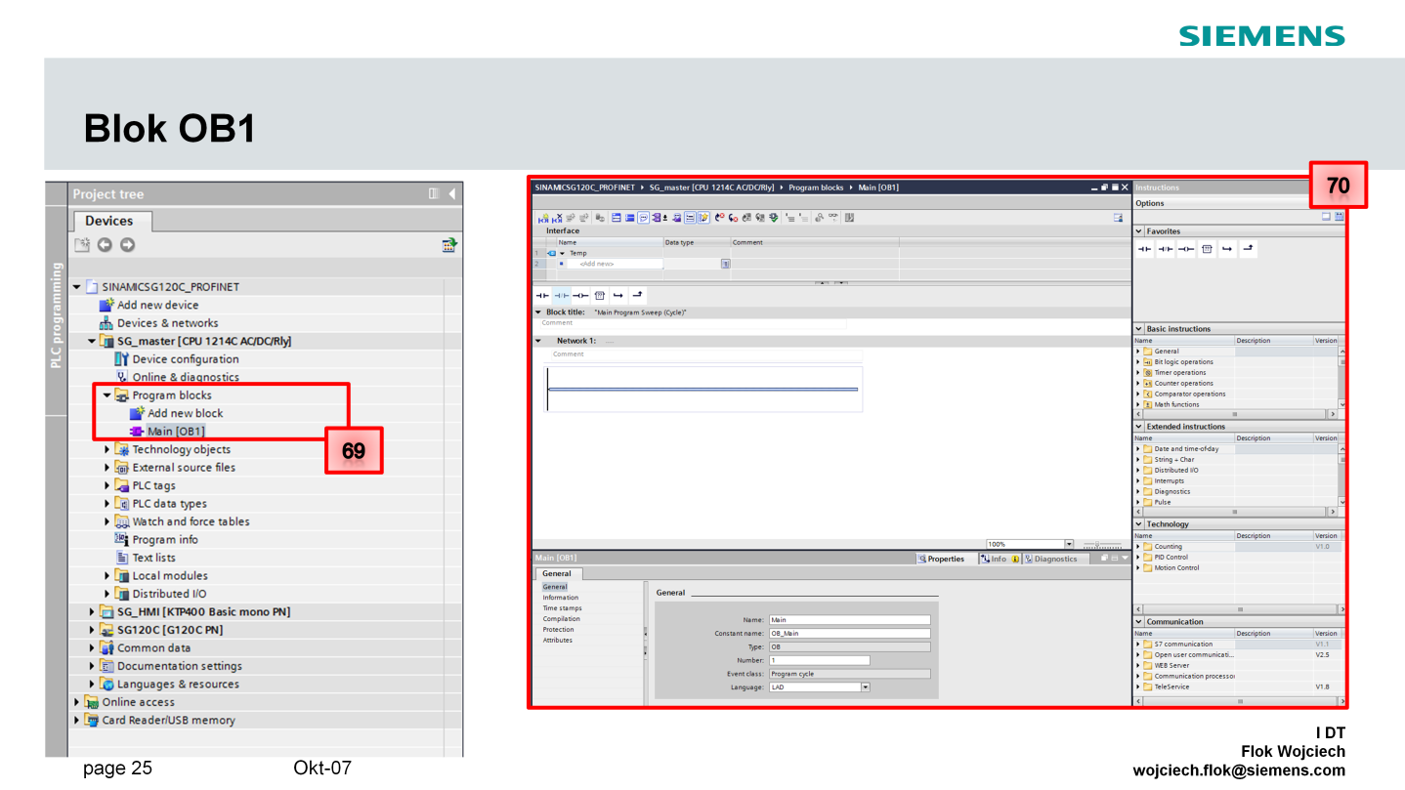Insert normally closed contact from editor toolbar
This screenshot has height=790, width=1405.
[561, 295]
